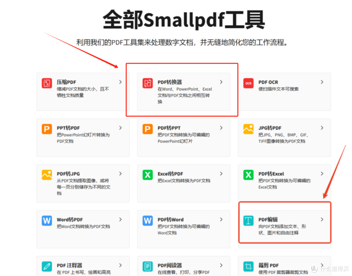Open the PDF 注释器 tool title
Viewport: 352px width, 276px height.
pos(69,266)
